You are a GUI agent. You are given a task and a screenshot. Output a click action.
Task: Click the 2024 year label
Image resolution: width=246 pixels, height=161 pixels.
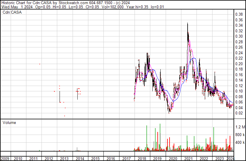pos(231,159)
